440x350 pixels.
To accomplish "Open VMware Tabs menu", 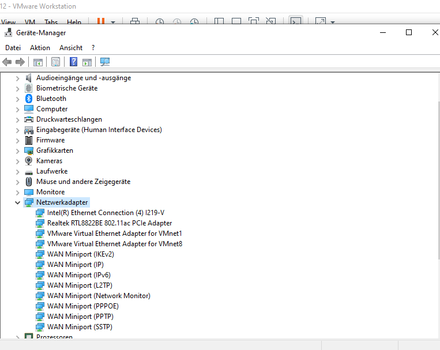I will pyautogui.click(x=51, y=21).
